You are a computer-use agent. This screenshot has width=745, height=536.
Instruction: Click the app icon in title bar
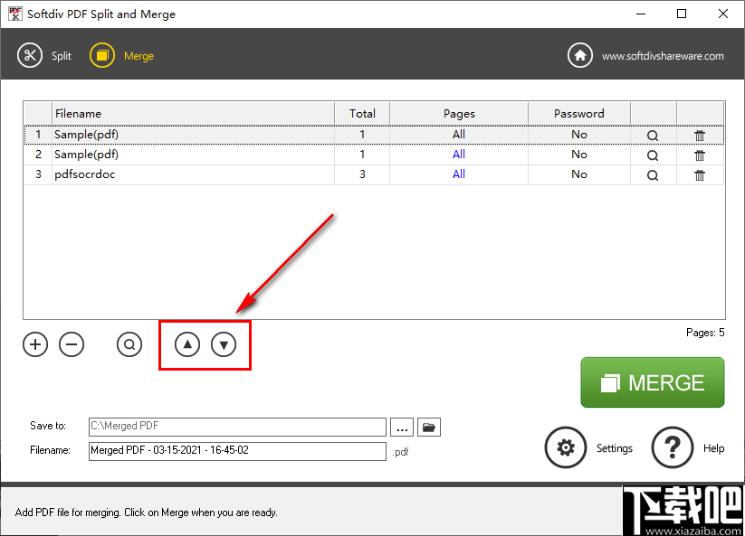(x=15, y=14)
